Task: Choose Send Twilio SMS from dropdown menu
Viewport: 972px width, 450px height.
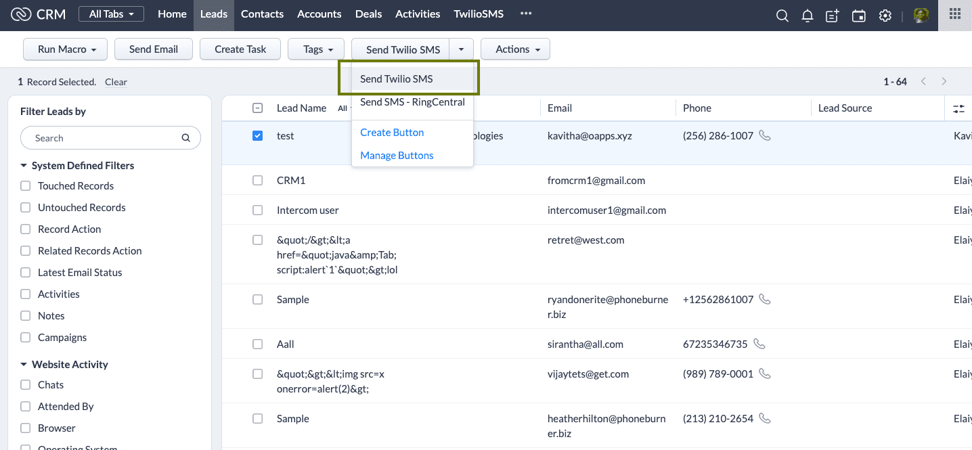Action: [x=412, y=78]
